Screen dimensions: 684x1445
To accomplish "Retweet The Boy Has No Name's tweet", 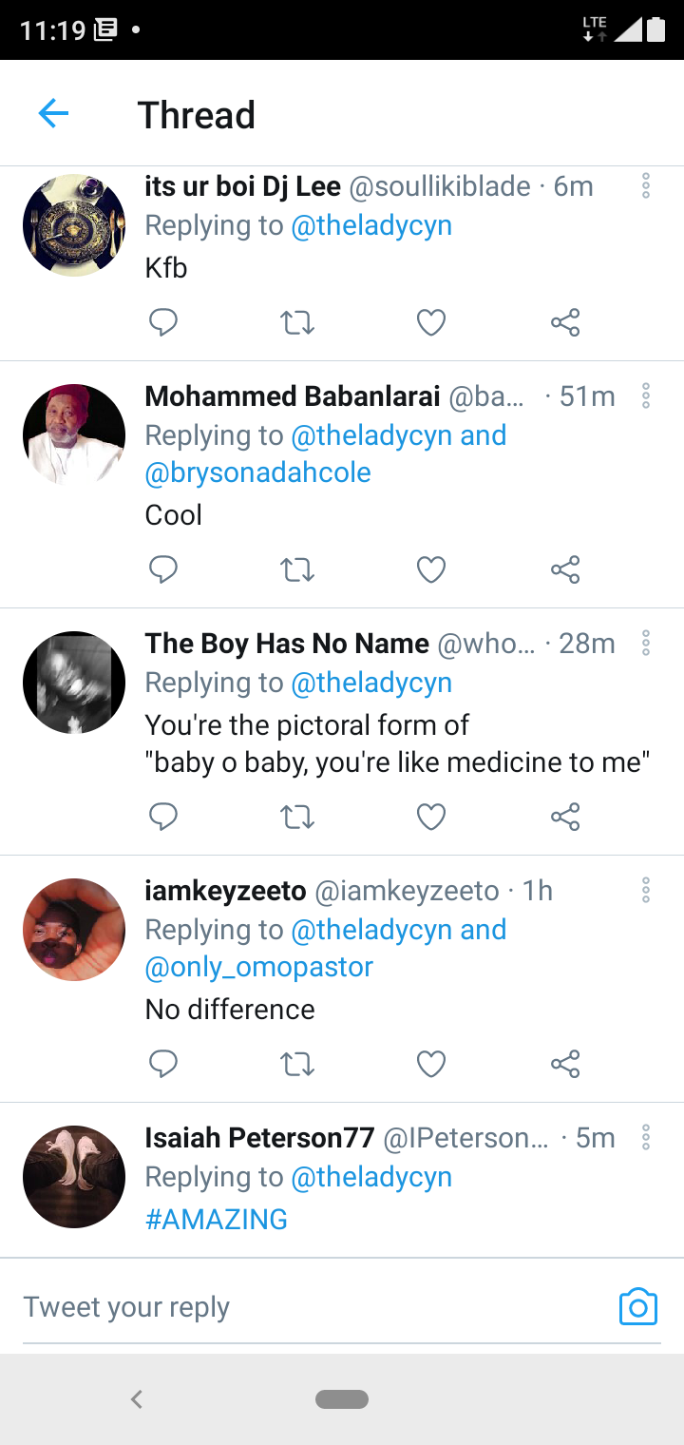I will [297, 818].
